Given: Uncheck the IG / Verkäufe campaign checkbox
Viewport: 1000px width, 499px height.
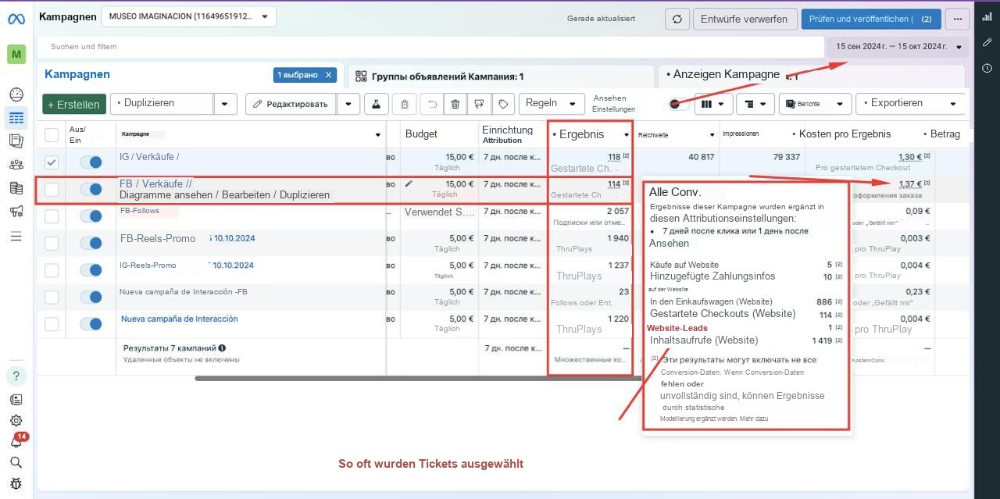Looking at the screenshot, I should click(x=52, y=162).
